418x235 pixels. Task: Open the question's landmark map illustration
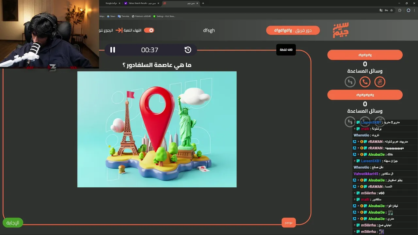(x=157, y=129)
